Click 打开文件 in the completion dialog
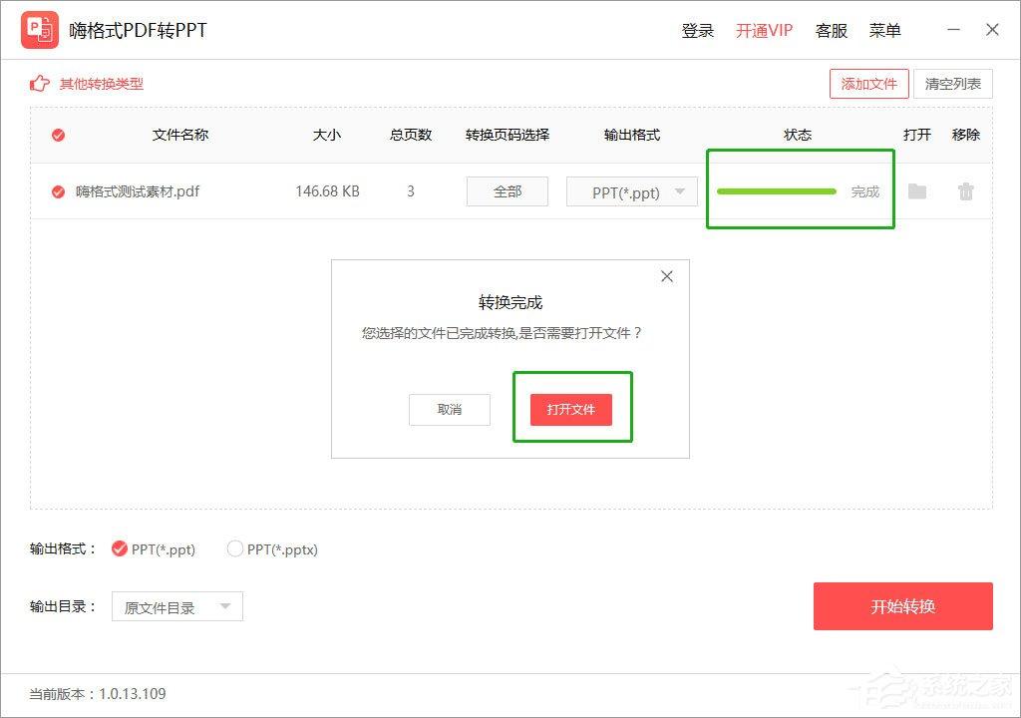 pyautogui.click(x=571, y=409)
